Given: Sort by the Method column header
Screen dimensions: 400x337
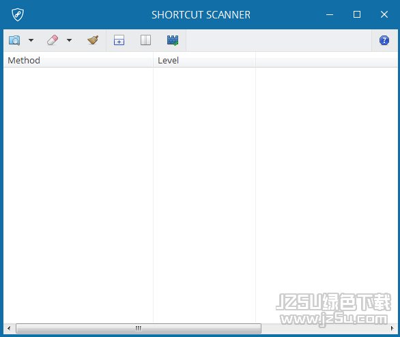Looking at the screenshot, I should pyautogui.click(x=78, y=61).
